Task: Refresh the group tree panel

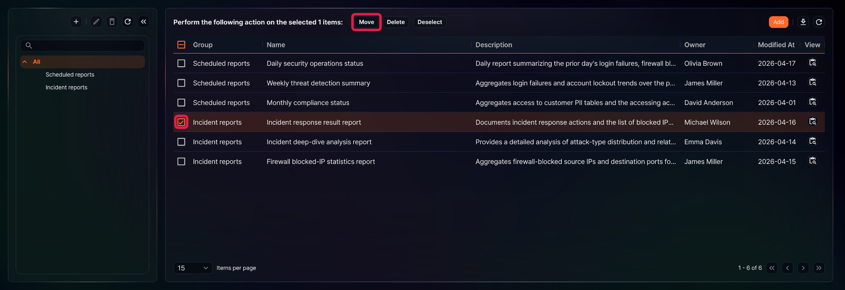Action: pos(128,21)
